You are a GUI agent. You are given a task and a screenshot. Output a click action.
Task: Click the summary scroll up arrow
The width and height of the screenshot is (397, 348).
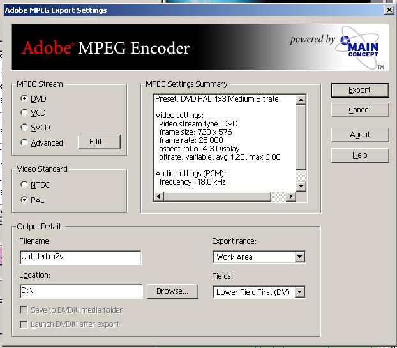pyautogui.click(x=301, y=100)
